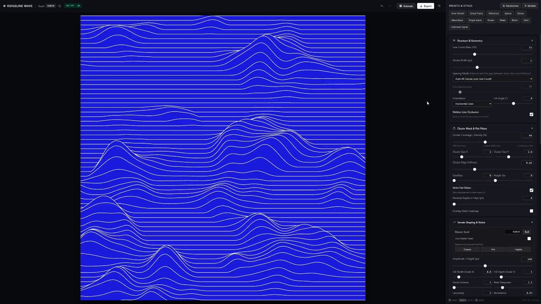Image resolution: width=541 pixels, height=304 pixels.
Task: Click the Hill Depth slider handle
Action: (x=501, y=277)
